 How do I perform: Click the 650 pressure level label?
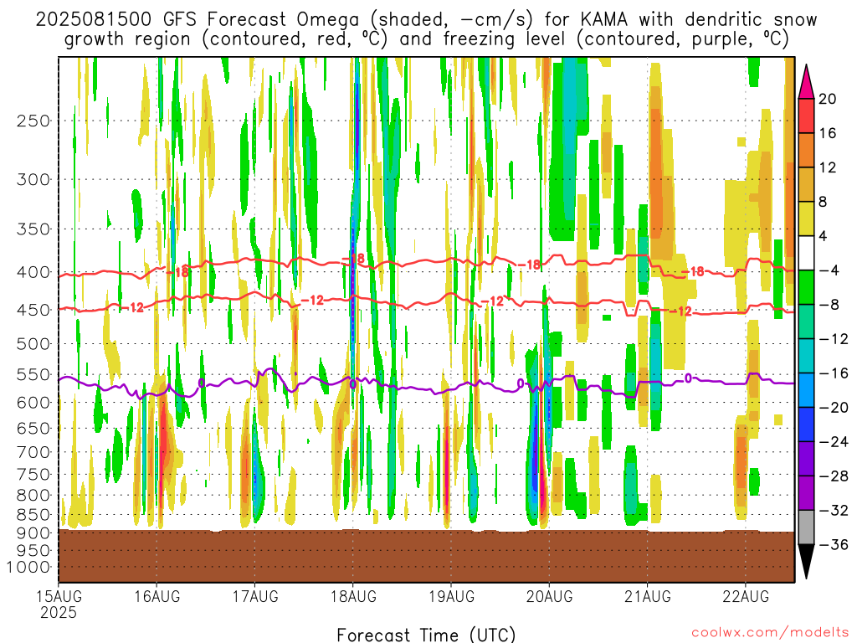(33, 428)
